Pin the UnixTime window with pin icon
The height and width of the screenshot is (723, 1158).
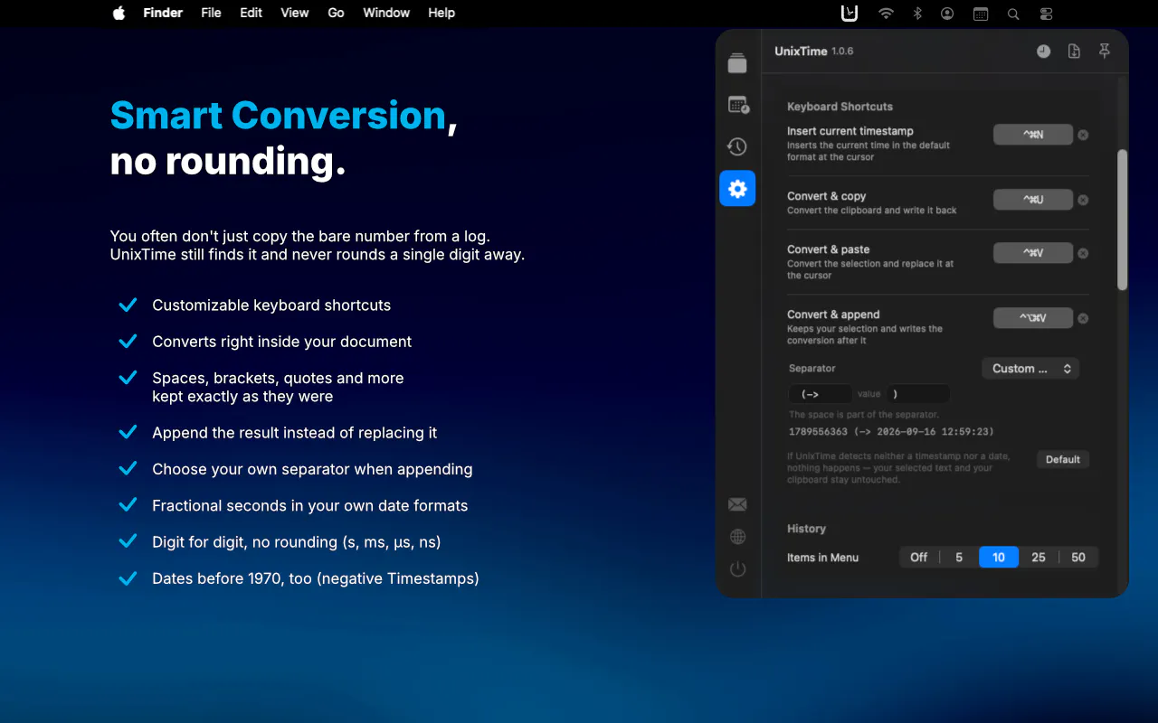pos(1105,52)
